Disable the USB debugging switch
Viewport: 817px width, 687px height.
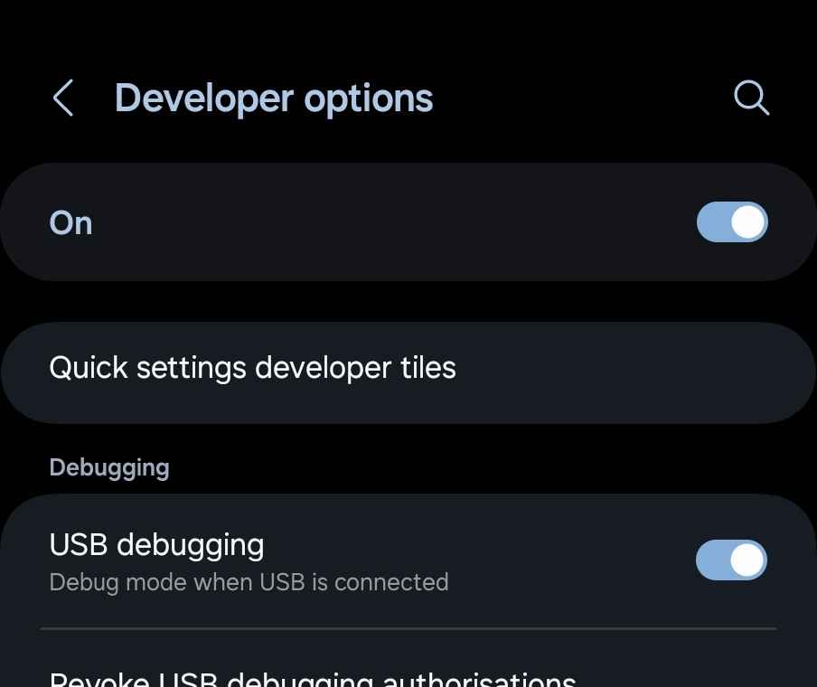pyautogui.click(x=731, y=560)
